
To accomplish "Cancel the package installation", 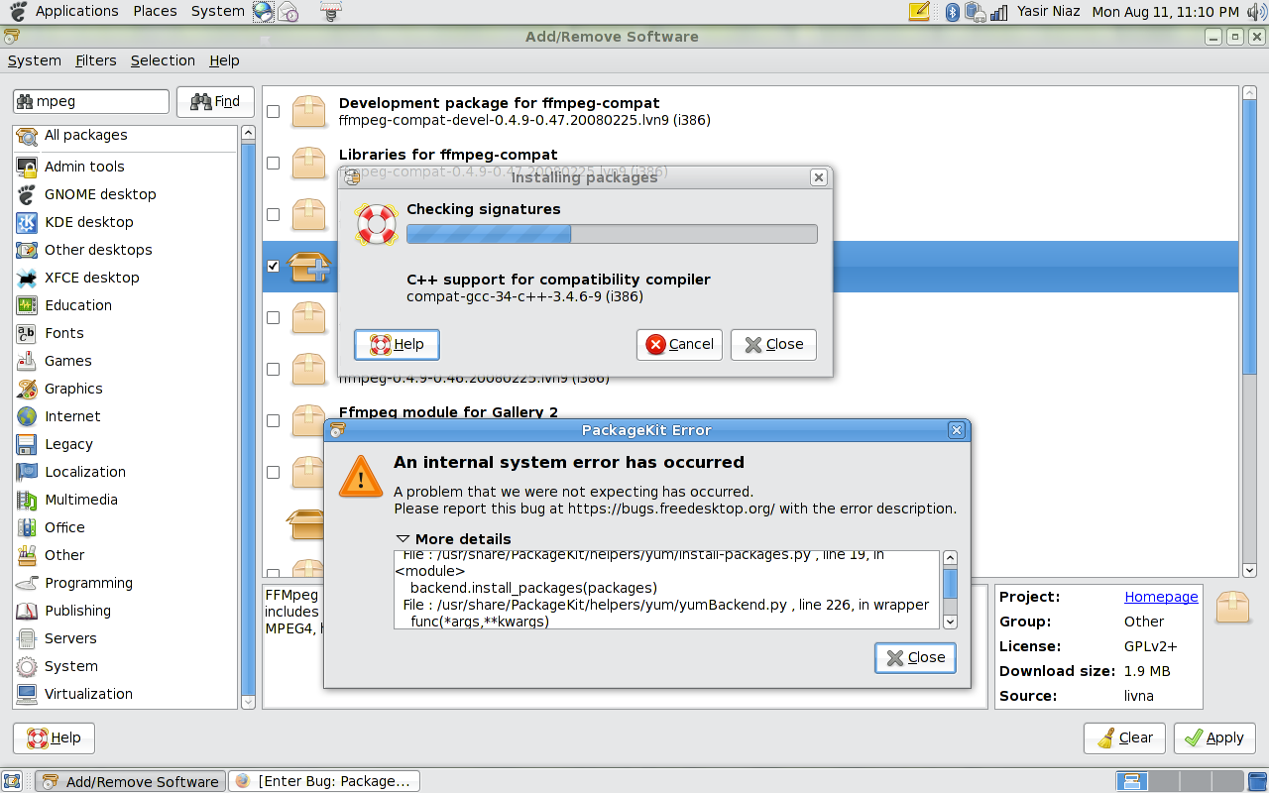I will pyautogui.click(x=679, y=344).
